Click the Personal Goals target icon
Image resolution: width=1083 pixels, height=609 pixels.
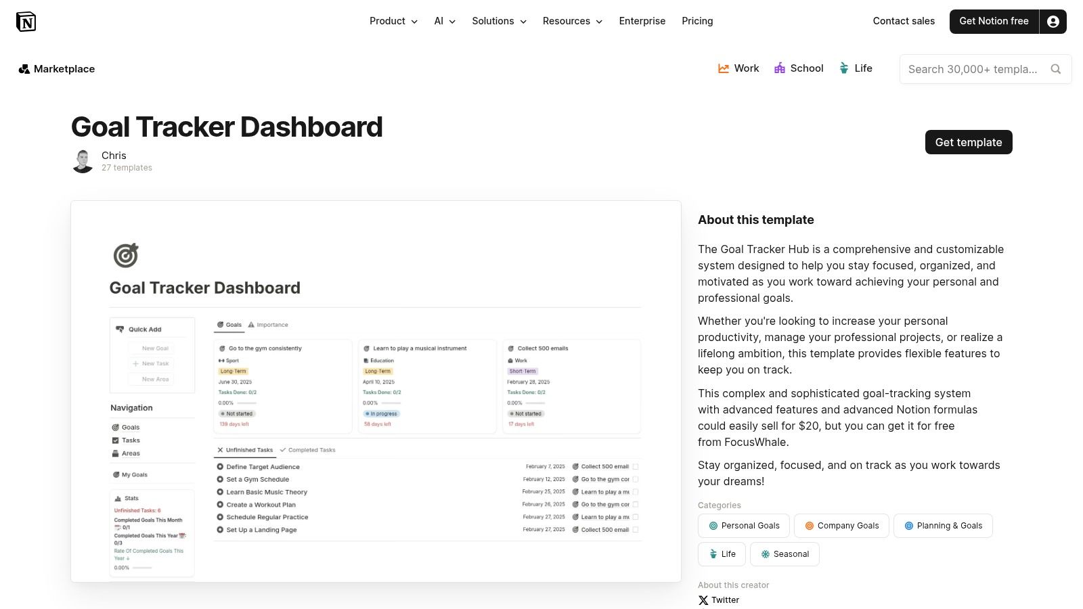click(x=713, y=526)
